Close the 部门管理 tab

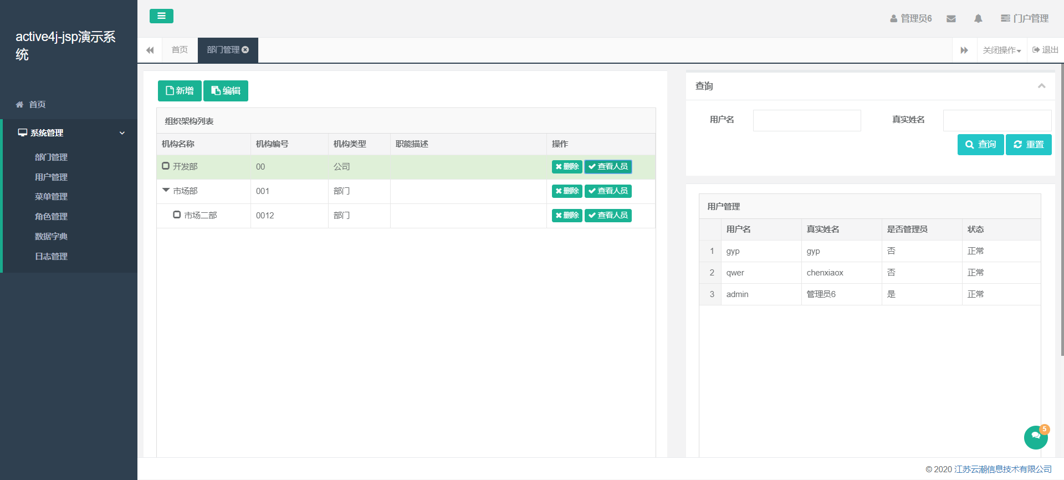click(x=245, y=50)
